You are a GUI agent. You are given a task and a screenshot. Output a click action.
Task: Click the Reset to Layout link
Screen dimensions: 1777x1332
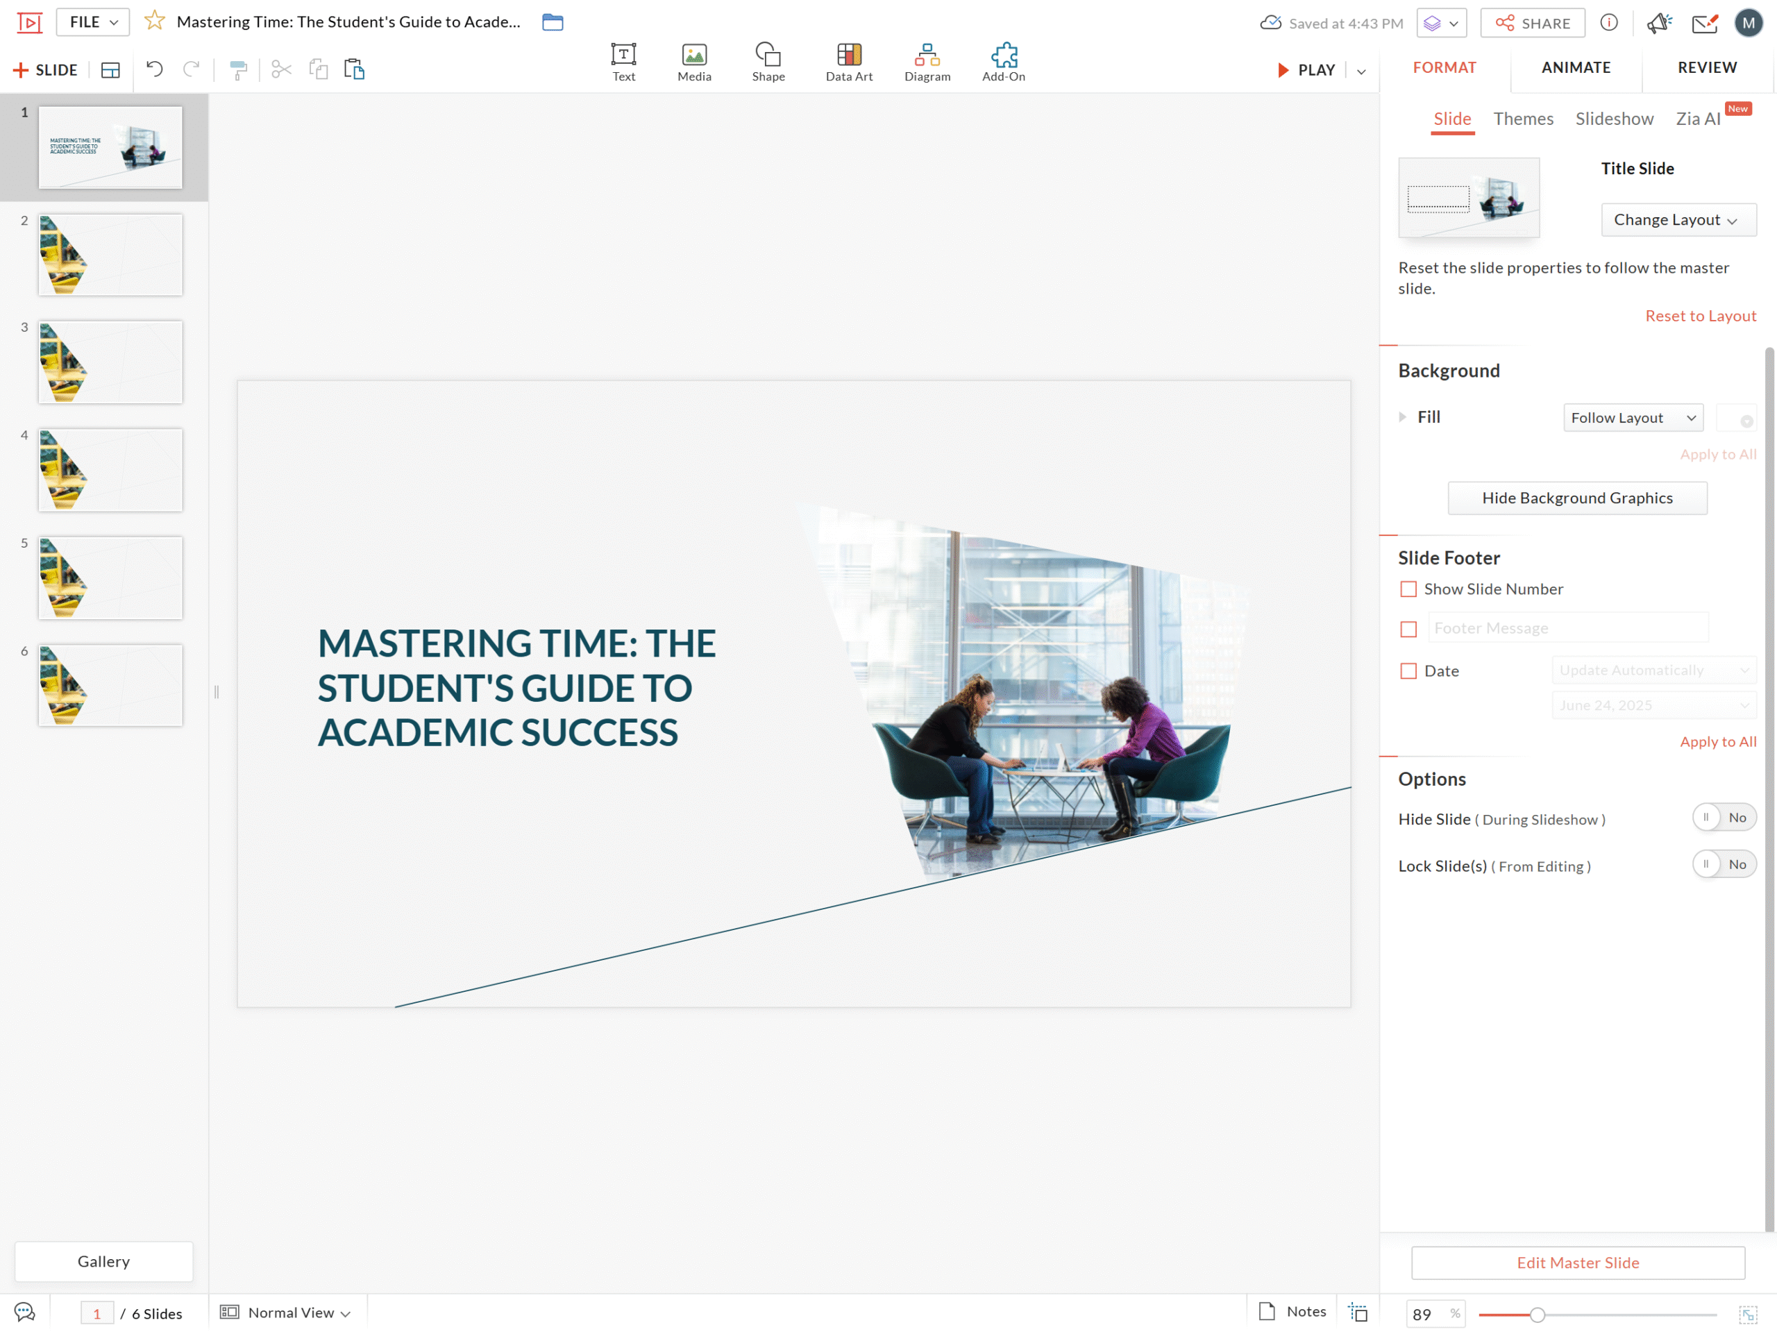(x=1700, y=316)
